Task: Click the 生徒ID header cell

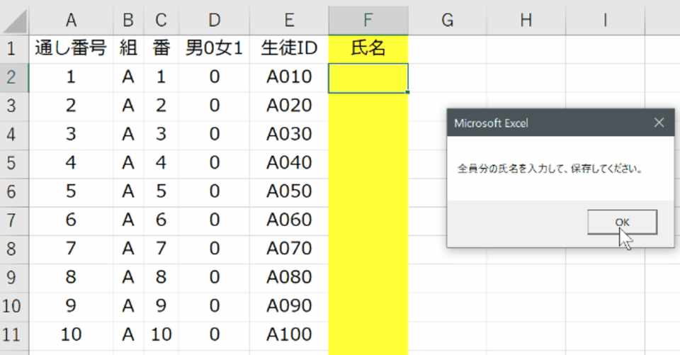Action: click(289, 49)
